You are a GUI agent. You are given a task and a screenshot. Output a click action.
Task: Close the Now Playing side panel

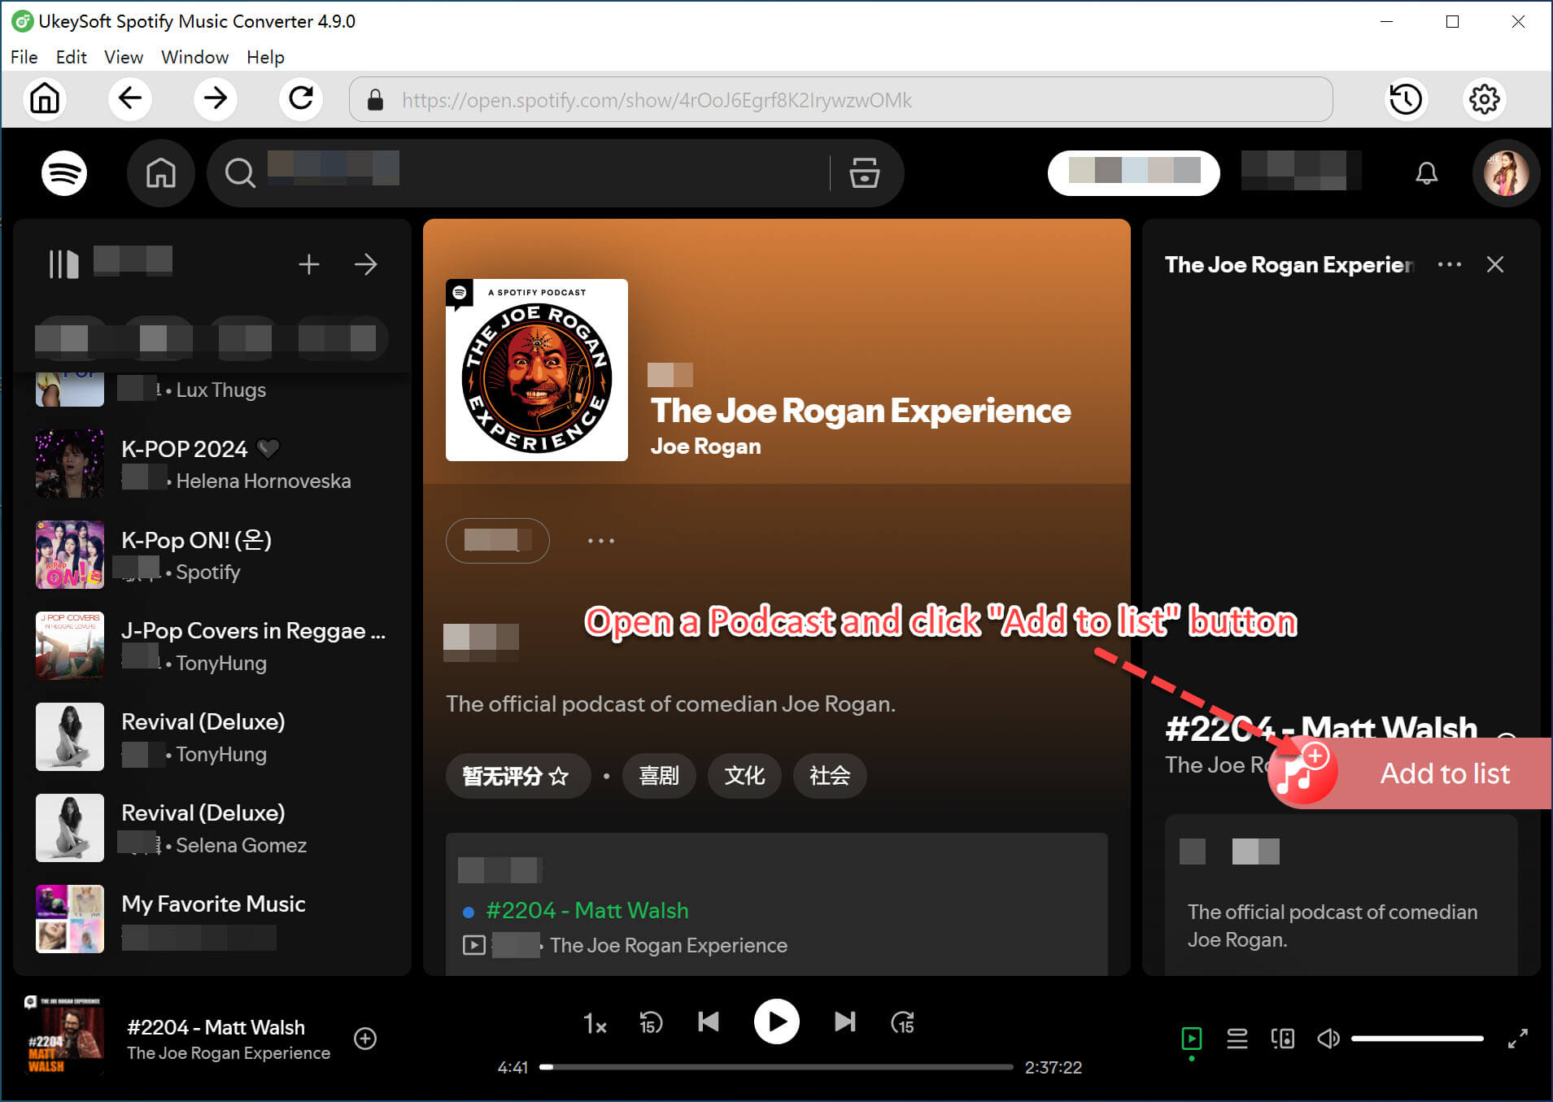pyautogui.click(x=1495, y=264)
